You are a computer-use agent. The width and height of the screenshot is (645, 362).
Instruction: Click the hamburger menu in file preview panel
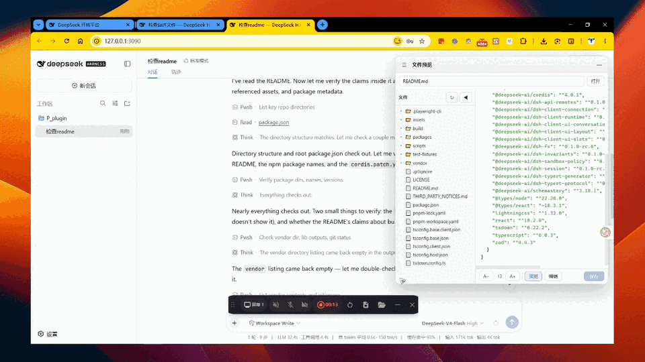pos(404,65)
